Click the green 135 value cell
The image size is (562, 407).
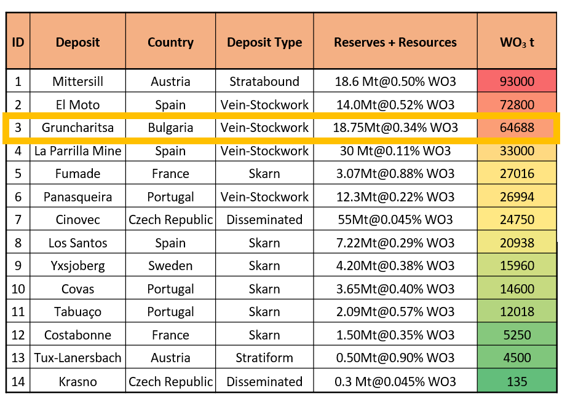coord(516,381)
